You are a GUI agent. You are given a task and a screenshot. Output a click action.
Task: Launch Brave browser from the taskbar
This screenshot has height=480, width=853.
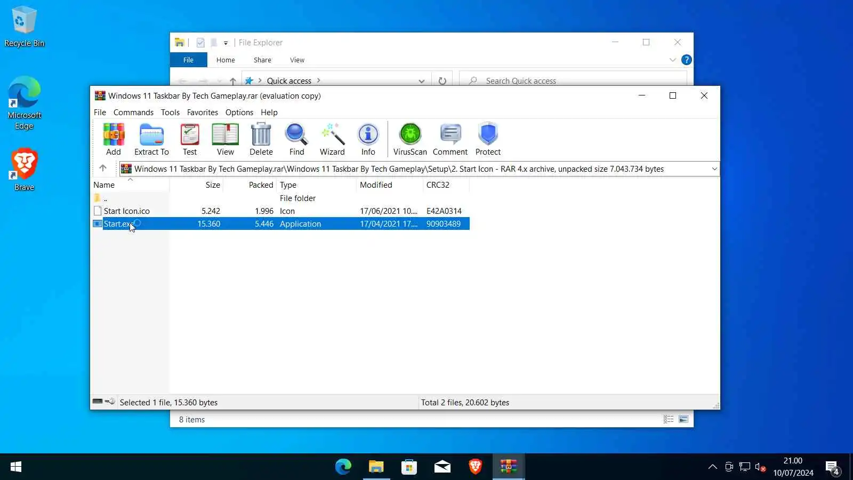coord(476,467)
